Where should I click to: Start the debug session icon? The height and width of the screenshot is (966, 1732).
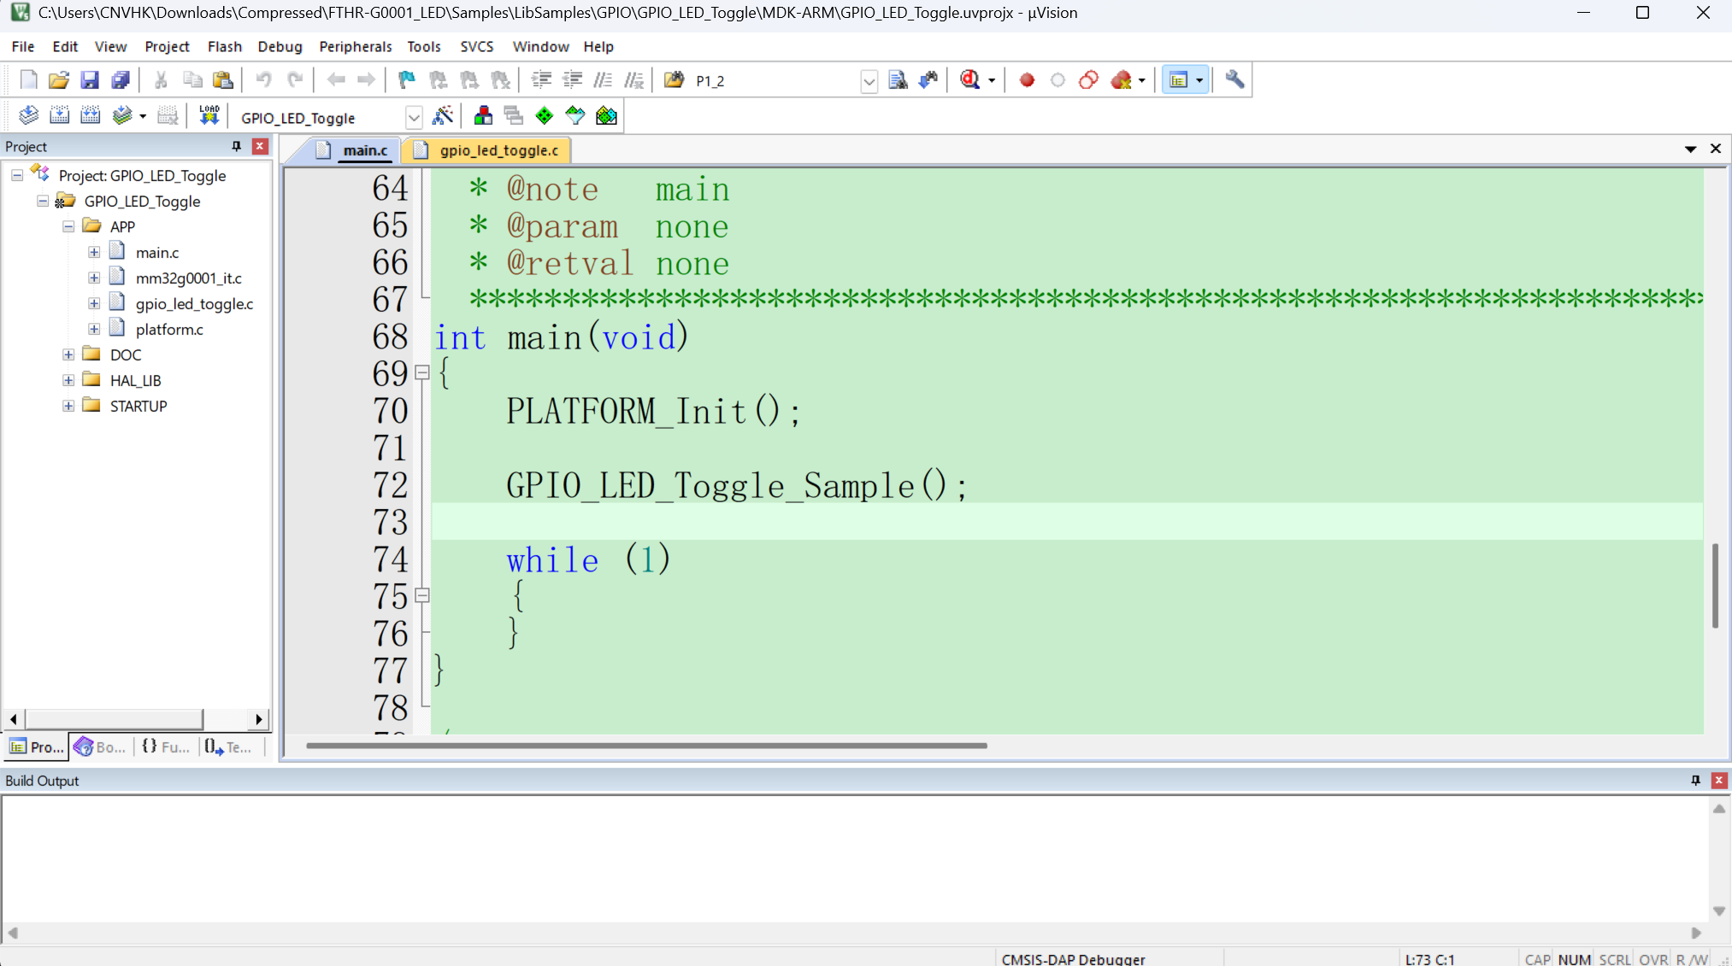pos(969,80)
